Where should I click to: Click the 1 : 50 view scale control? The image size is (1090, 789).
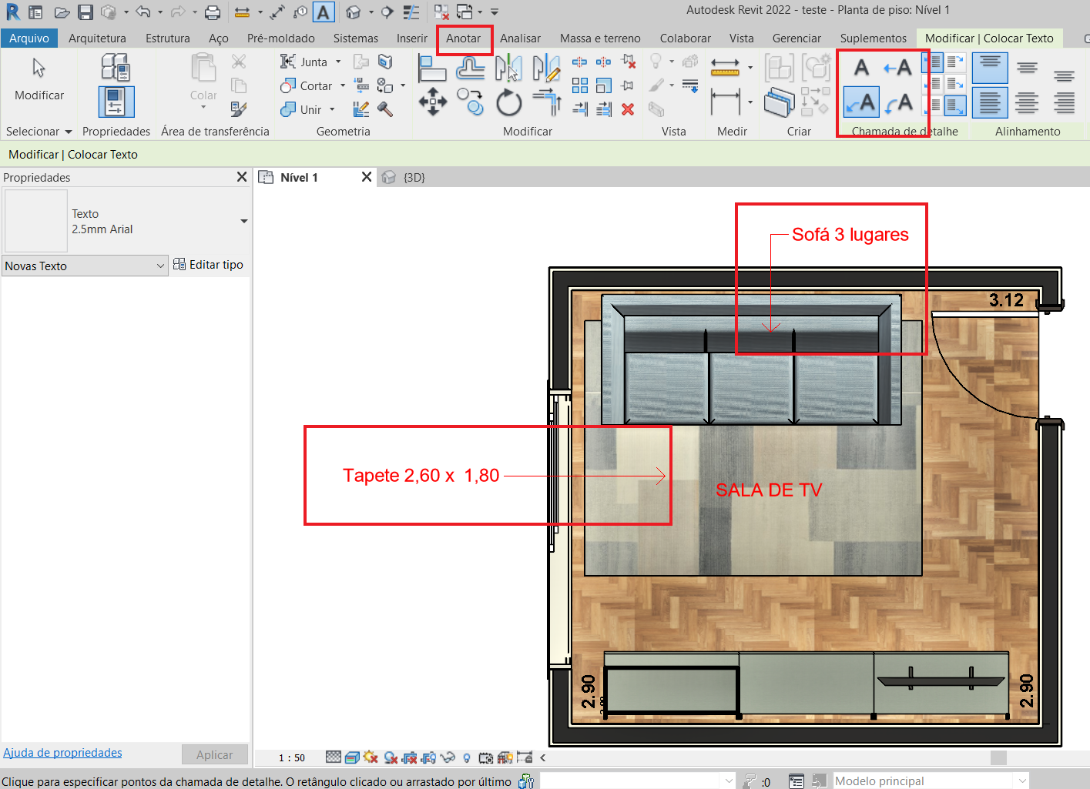(292, 757)
